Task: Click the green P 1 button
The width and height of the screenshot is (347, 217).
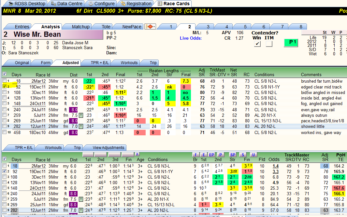Action: pyautogui.click(x=291, y=42)
